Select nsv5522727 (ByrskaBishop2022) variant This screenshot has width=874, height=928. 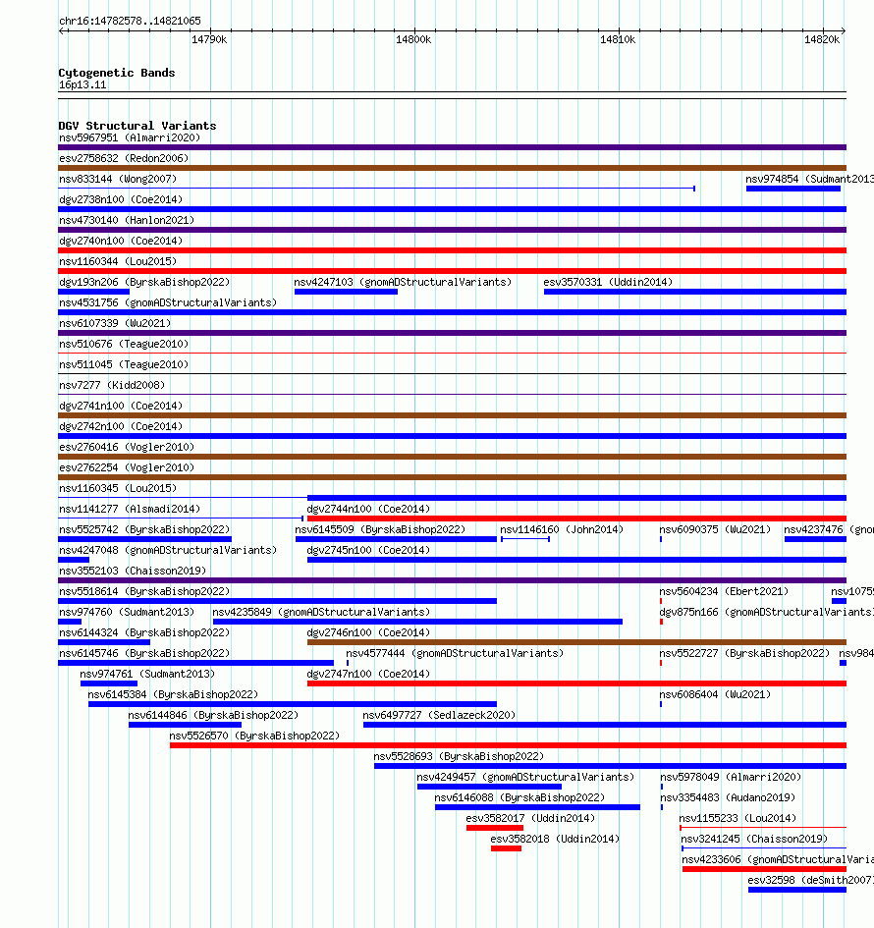coord(745,653)
